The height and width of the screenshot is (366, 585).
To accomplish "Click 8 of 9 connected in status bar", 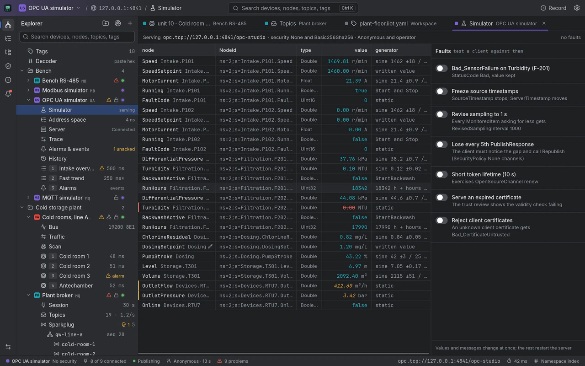I will click(105, 361).
